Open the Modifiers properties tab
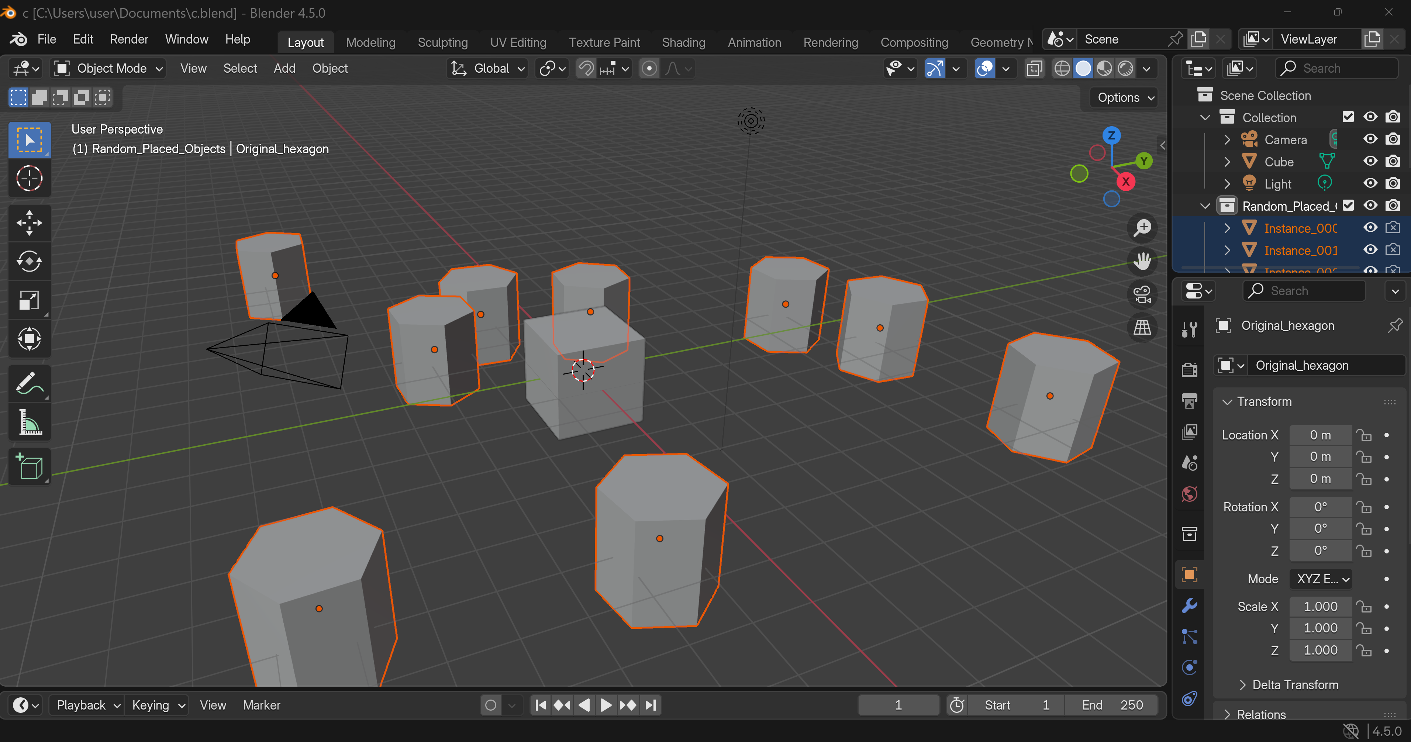This screenshot has height=742, width=1411. click(1189, 605)
